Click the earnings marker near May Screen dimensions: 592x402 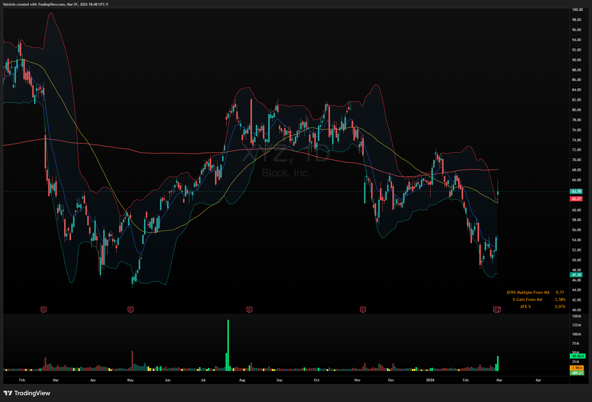tap(130, 309)
